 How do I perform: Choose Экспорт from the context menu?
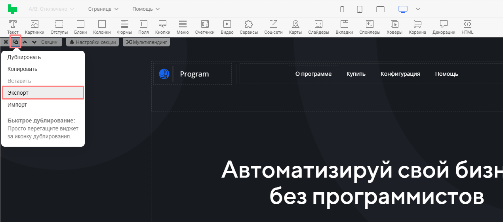(x=43, y=93)
